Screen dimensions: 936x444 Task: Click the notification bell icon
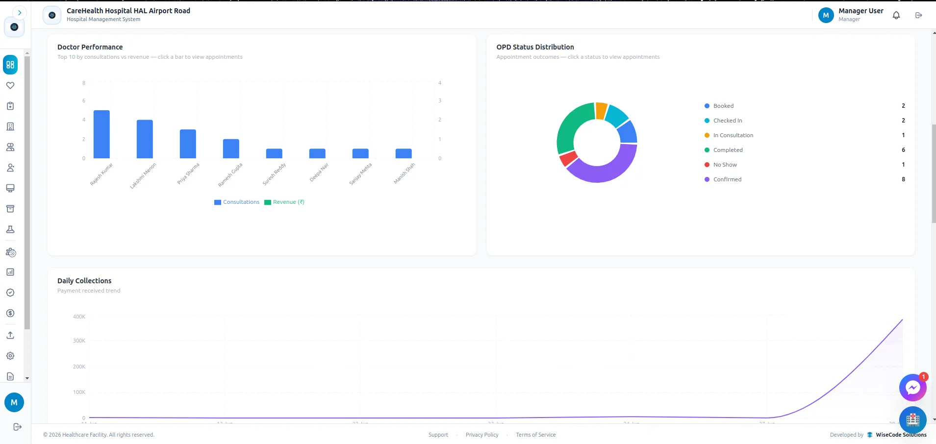point(896,15)
